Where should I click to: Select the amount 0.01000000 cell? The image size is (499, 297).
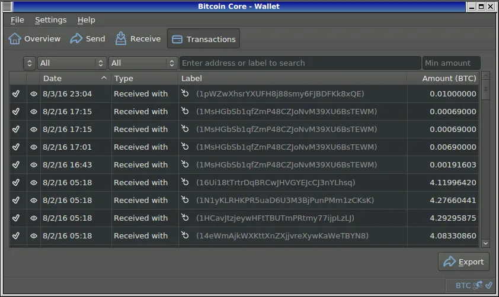tap(443, 93)
